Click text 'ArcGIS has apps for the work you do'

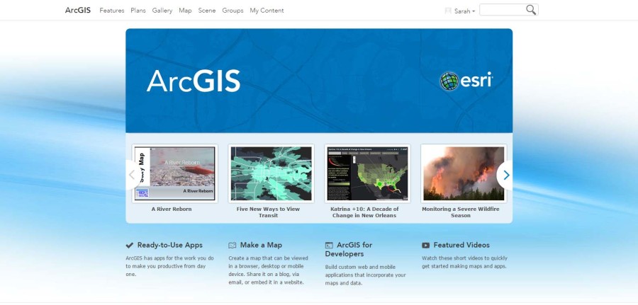tap(169, 258)
